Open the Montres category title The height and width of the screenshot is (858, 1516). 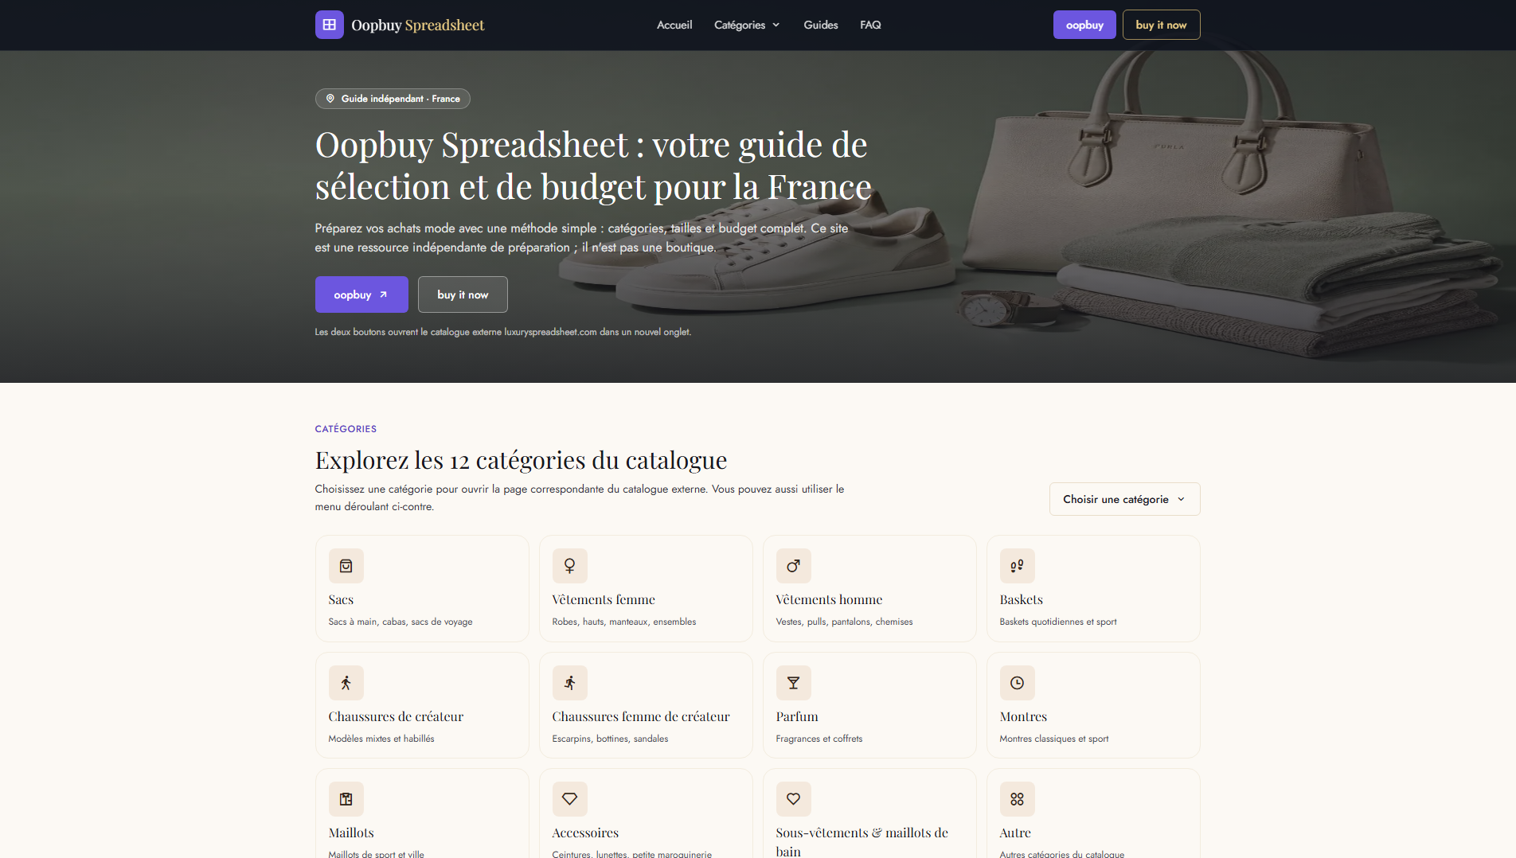point(1023,716)
